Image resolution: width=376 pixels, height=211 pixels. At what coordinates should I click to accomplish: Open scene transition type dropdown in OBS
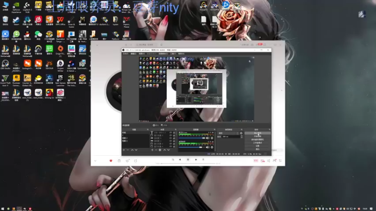(x=228, y=133)
